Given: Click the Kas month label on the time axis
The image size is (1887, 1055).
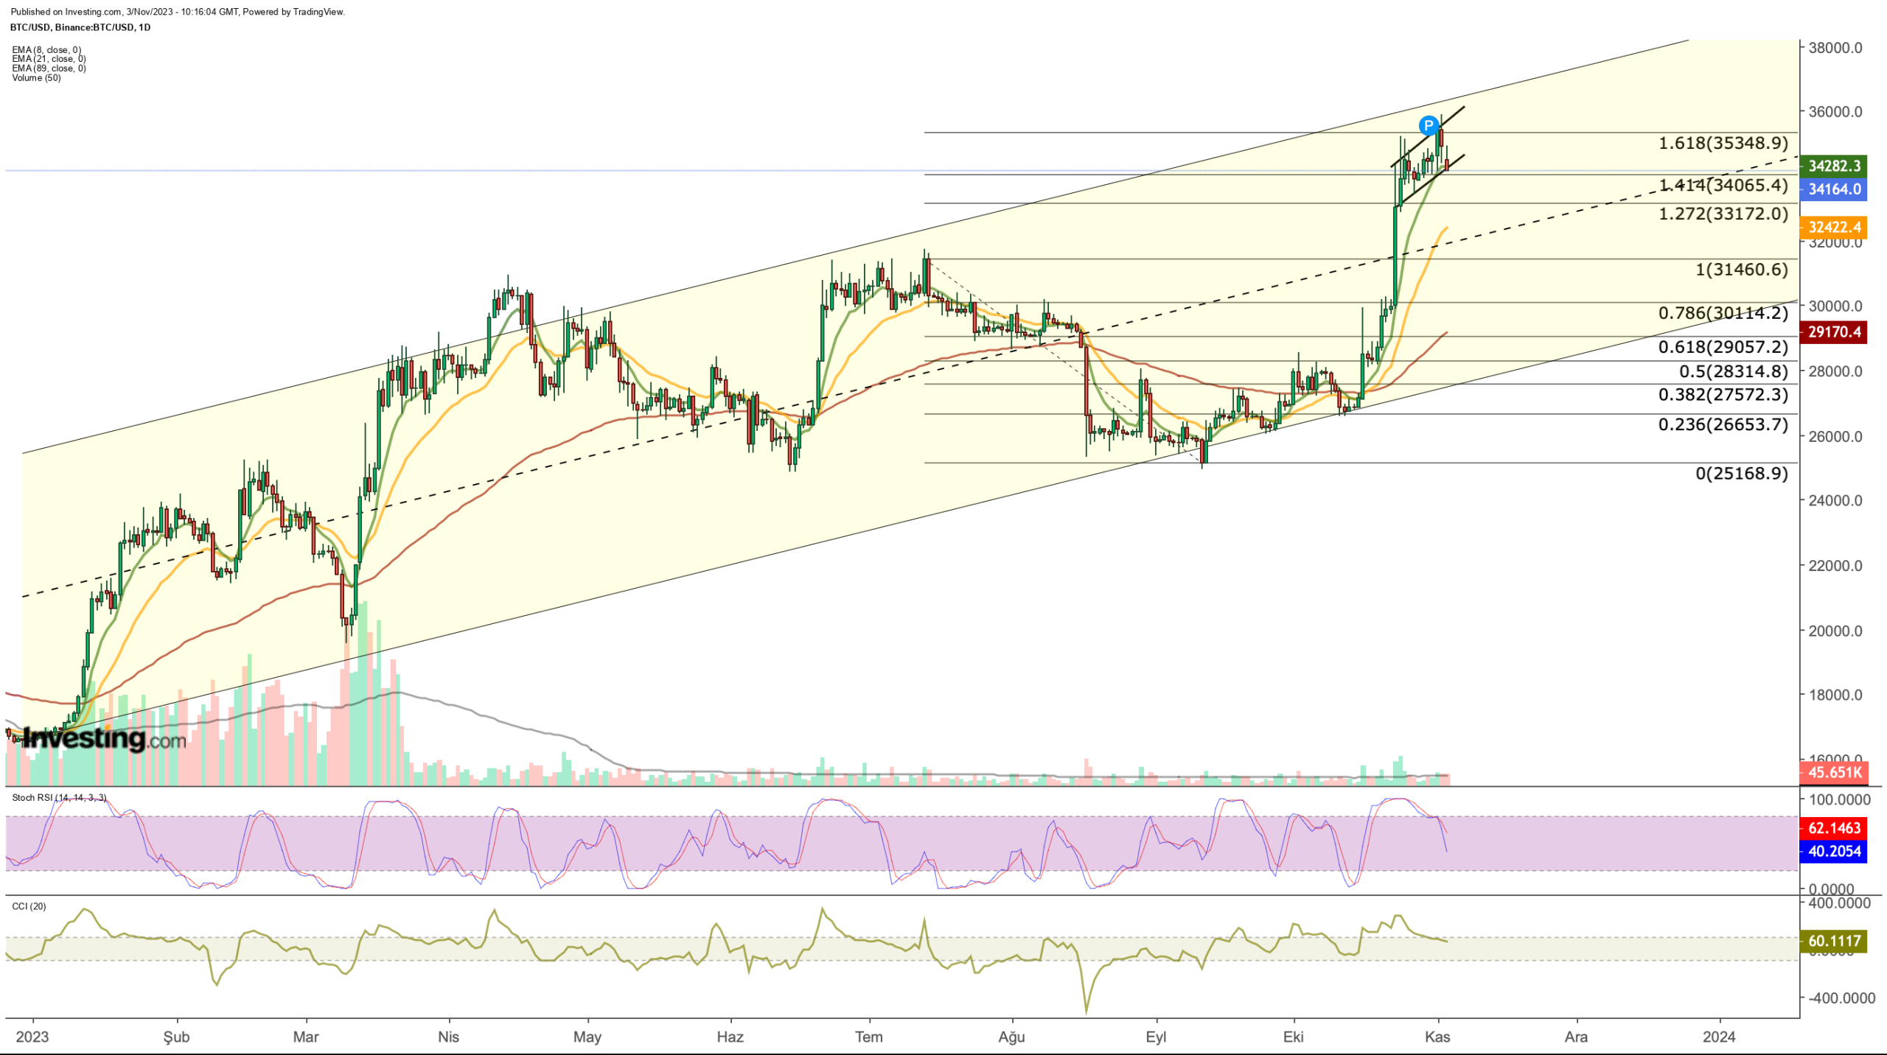Looking at the screenshot, I should pyautogui.click(x=1437, y=1037).
